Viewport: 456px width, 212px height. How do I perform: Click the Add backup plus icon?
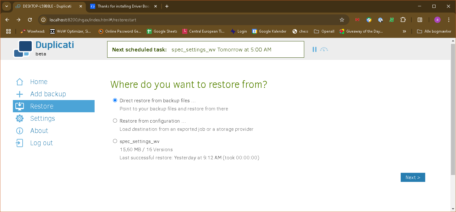(19, 94)
